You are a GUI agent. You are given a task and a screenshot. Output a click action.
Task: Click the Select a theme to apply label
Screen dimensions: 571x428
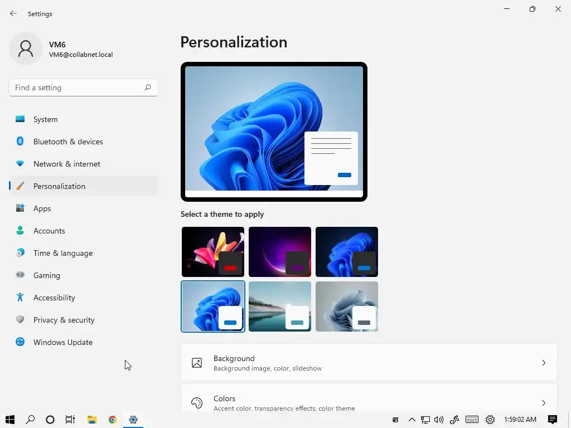pyautogui.click(x=222, y=214)
